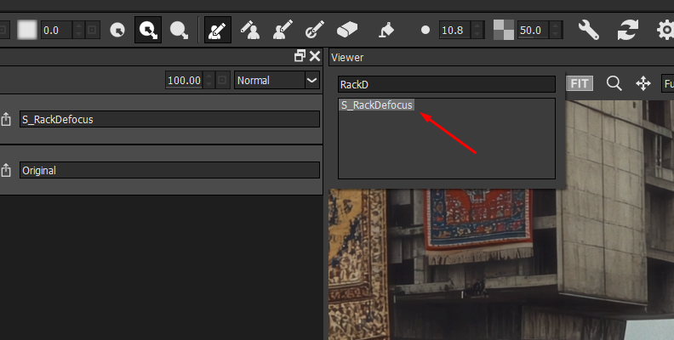Click share icon beside S_RackDefocus layer

pos(6,119)
